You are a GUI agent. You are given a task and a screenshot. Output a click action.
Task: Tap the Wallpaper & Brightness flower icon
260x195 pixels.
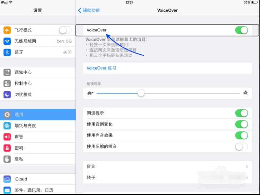point(7,126)
